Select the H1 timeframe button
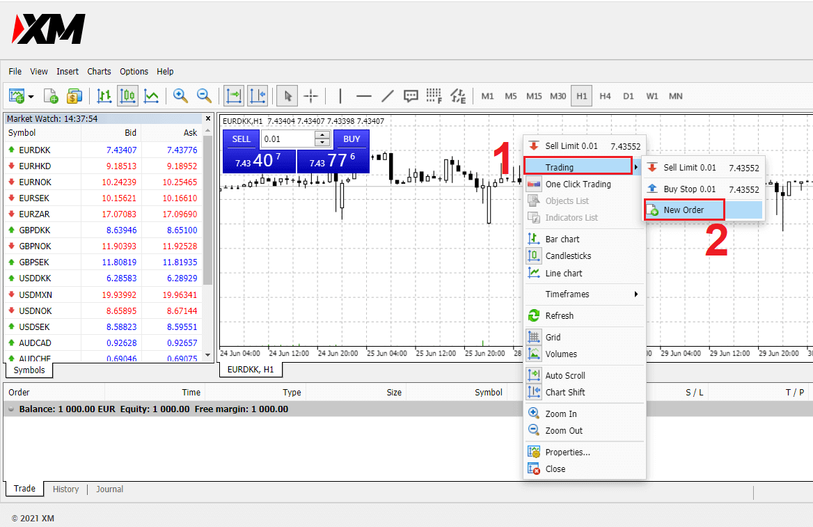 [582, 96]
